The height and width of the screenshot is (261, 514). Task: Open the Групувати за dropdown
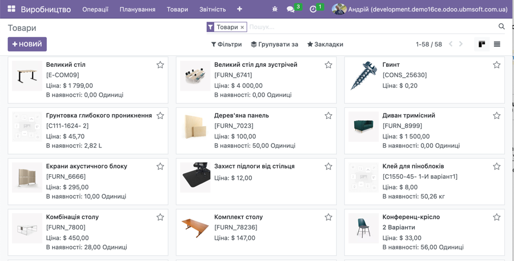click(x=274, y=44)
